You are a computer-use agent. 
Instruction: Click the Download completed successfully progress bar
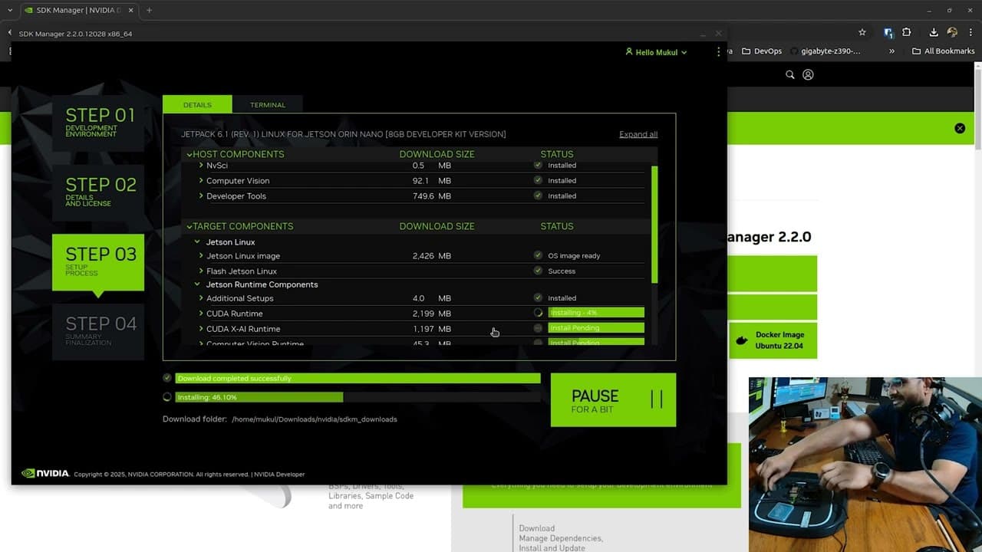coord(358,378)
